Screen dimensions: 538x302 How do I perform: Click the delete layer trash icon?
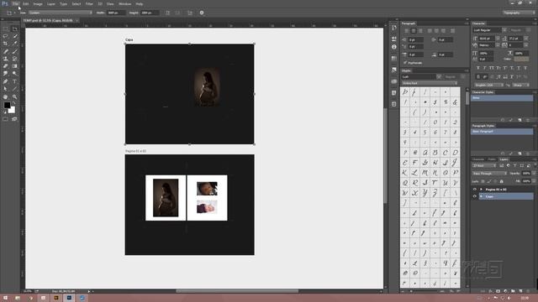(528, 291)
